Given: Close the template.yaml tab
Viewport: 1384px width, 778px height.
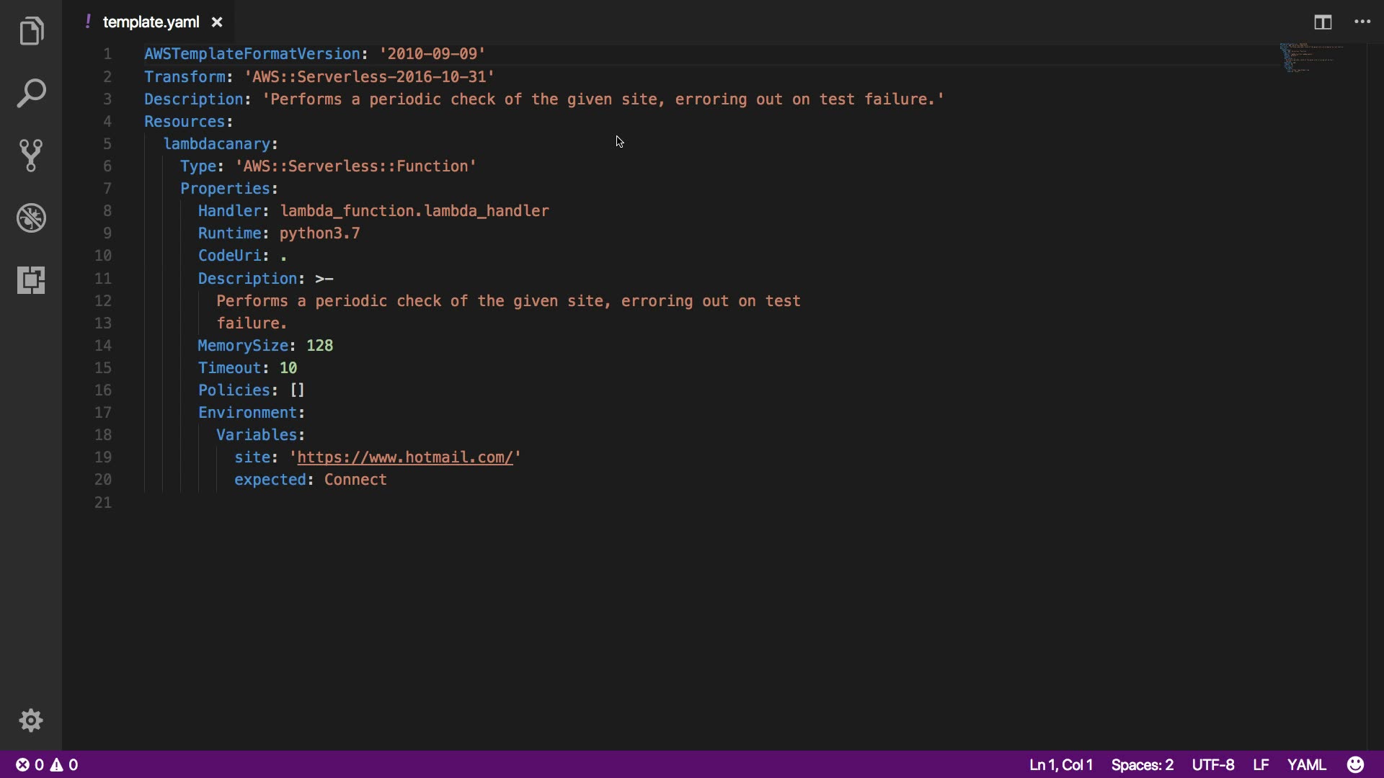Looking at the screenshot, I should pyautogui.click(x=217, y=22).
